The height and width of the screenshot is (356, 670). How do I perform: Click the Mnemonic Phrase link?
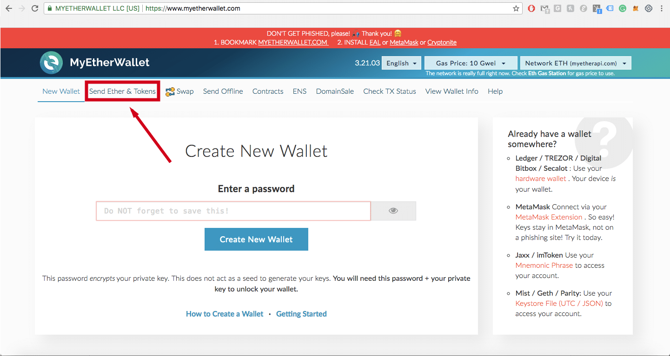click(544, 265)
